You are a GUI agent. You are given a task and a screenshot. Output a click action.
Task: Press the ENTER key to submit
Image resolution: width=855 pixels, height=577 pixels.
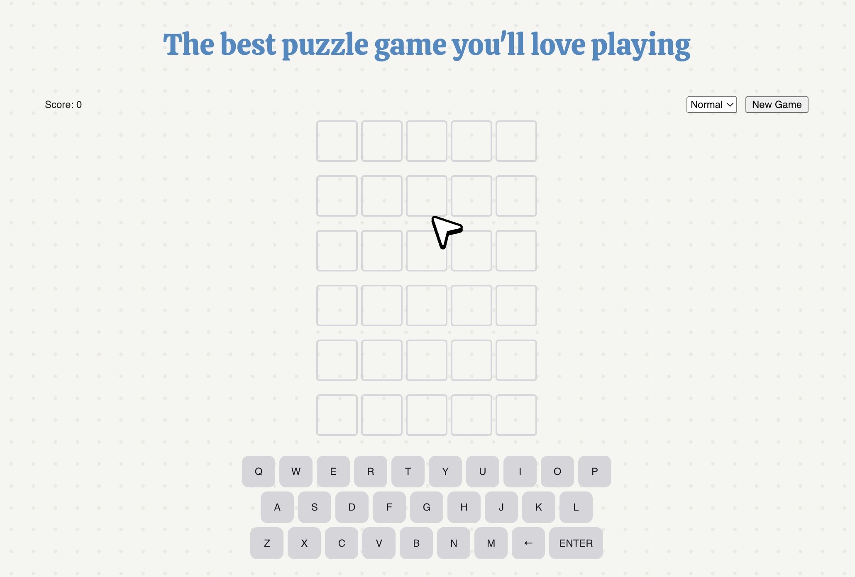click(x=576, y=543)
